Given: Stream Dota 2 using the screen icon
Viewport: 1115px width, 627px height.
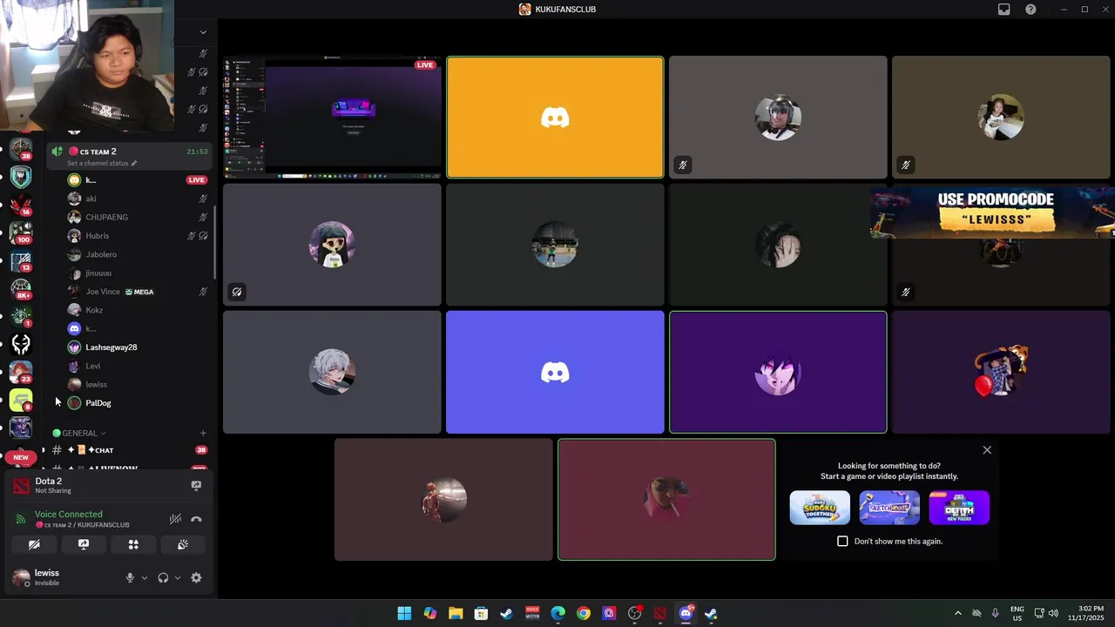Looking at the screenshot, I should tap(196, 485).
